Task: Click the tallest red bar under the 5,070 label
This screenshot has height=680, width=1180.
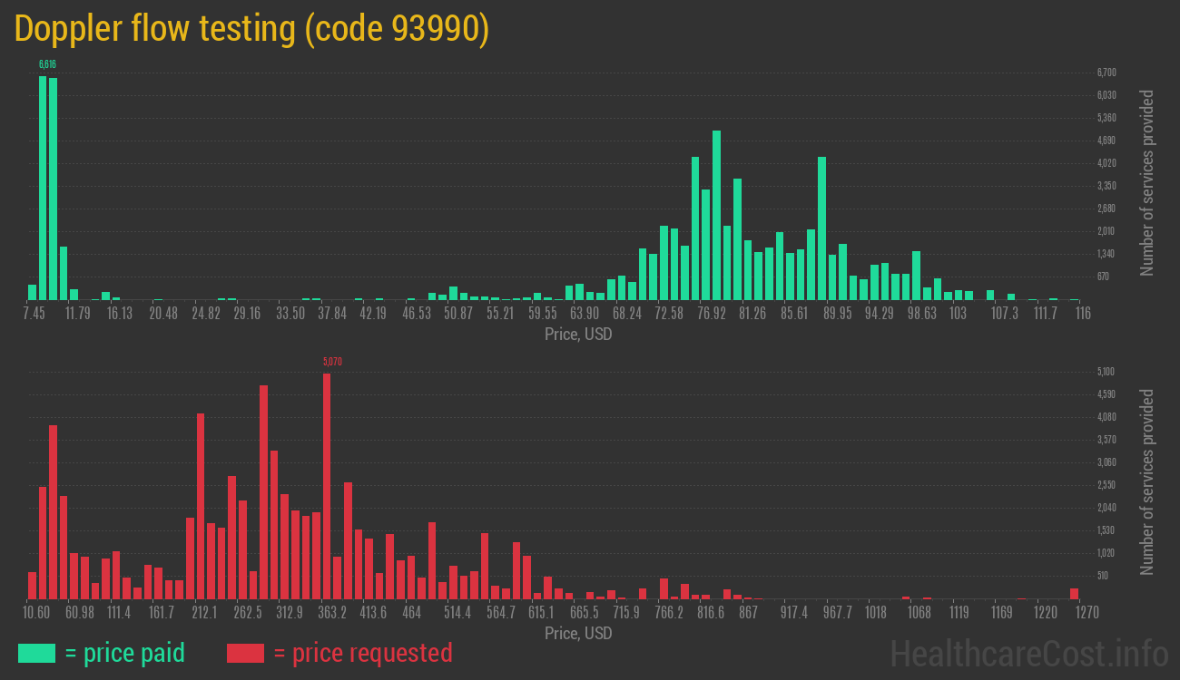Action: [x=327, y=485]
